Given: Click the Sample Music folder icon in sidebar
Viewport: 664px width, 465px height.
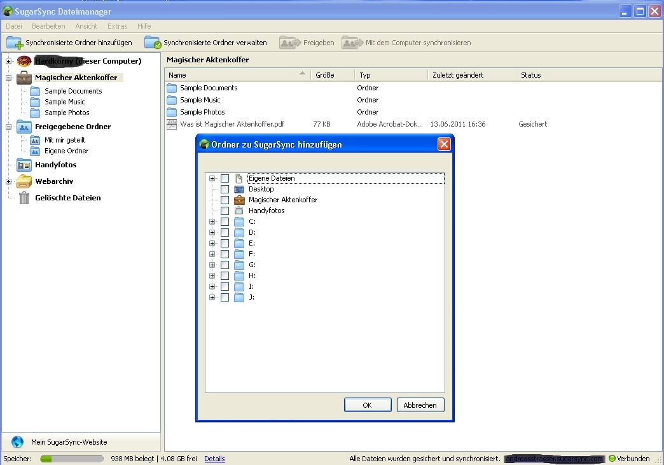Looking at the screenshot, I should click(35, 102).
